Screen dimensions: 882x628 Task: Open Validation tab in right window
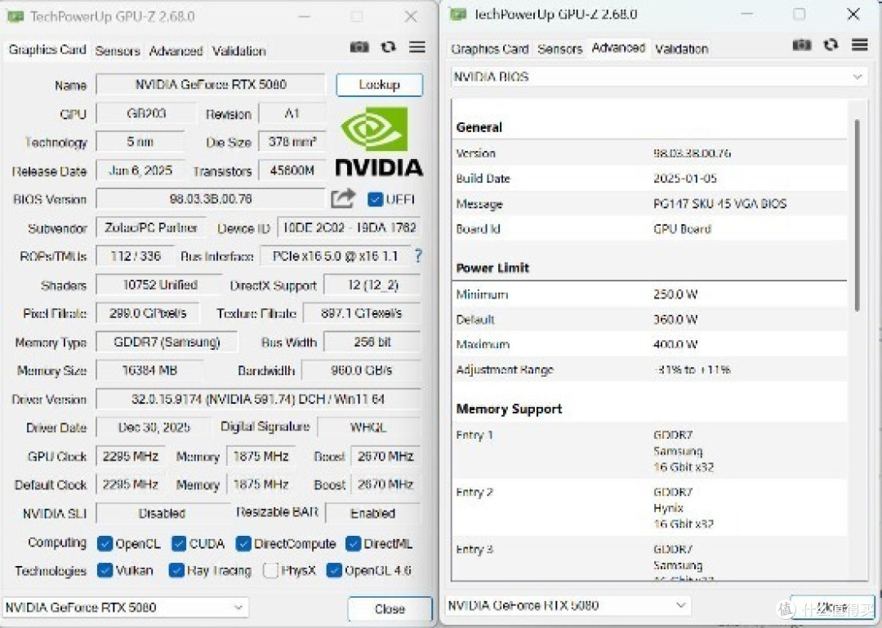coord(681,49)
